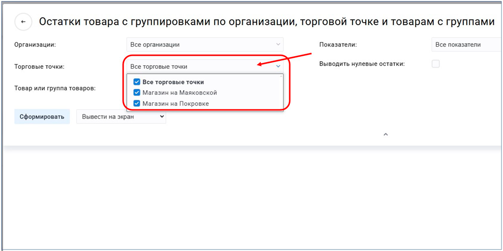Click the chevron arrow of Организации dropdown
The image size is (503, 251).
pyautogui.click(x=278, y=45)
